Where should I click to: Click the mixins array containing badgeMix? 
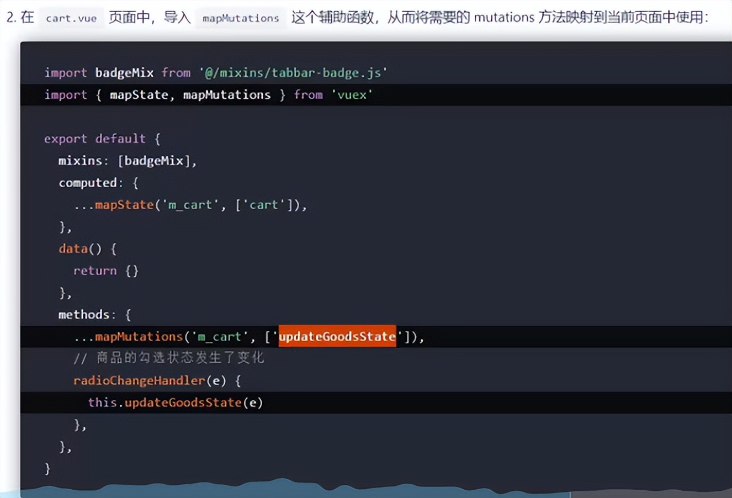pyautogui.click(x=127, y=161)
